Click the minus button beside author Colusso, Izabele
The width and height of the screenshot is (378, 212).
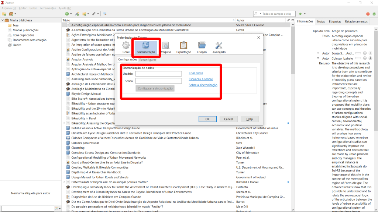[365, 58]
